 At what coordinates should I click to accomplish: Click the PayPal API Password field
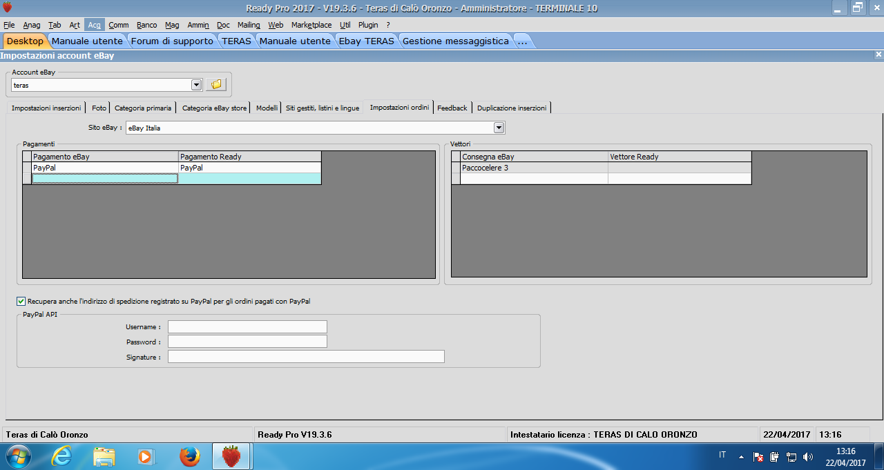[x=247, y=342]
